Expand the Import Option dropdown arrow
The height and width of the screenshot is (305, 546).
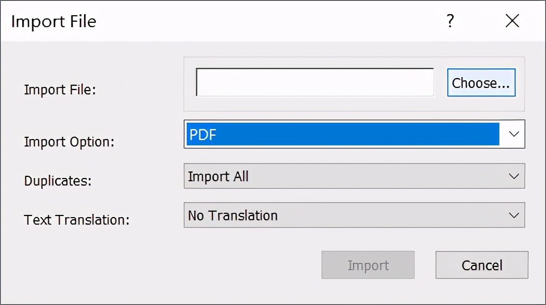pos(513,134)
